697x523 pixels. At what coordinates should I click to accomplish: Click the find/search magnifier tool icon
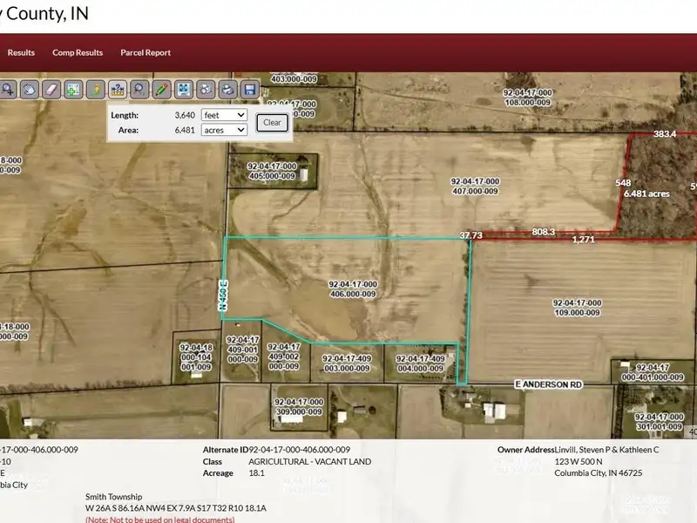pyautogui.click(x=139, y=89)
